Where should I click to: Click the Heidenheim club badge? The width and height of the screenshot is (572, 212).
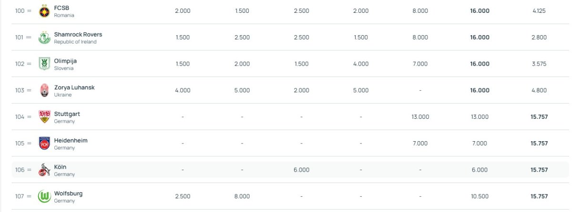pos(44,143)
